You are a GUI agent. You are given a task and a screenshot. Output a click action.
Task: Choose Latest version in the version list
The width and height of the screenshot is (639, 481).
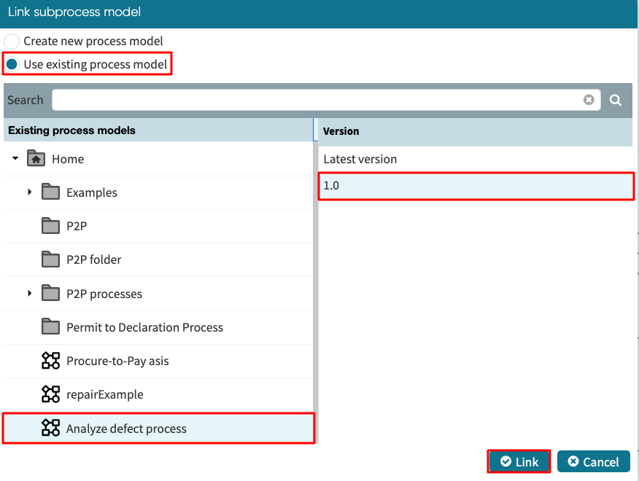click(360, 159)
